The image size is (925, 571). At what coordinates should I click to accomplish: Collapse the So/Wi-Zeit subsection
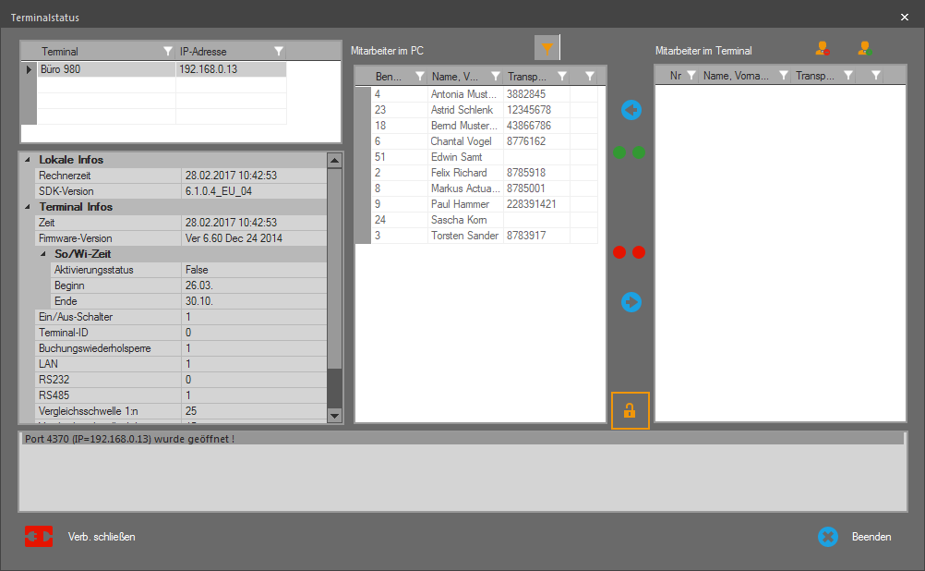click(x=42, y=254)
